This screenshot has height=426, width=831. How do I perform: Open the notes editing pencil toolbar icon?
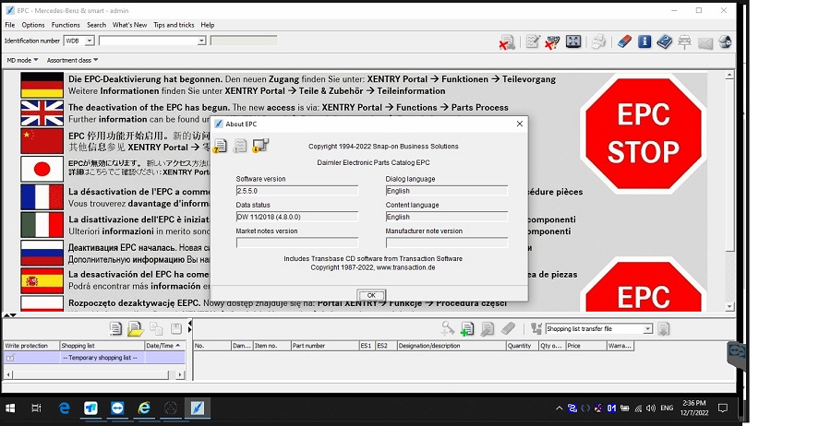533,41
